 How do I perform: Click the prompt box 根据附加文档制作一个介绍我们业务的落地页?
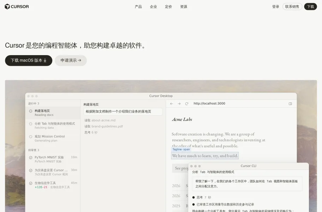pos(123,112)
